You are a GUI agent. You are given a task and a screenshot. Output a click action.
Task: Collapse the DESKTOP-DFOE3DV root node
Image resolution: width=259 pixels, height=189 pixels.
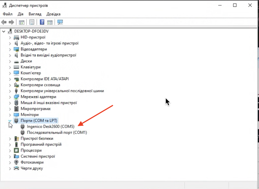tap(4, 31)
